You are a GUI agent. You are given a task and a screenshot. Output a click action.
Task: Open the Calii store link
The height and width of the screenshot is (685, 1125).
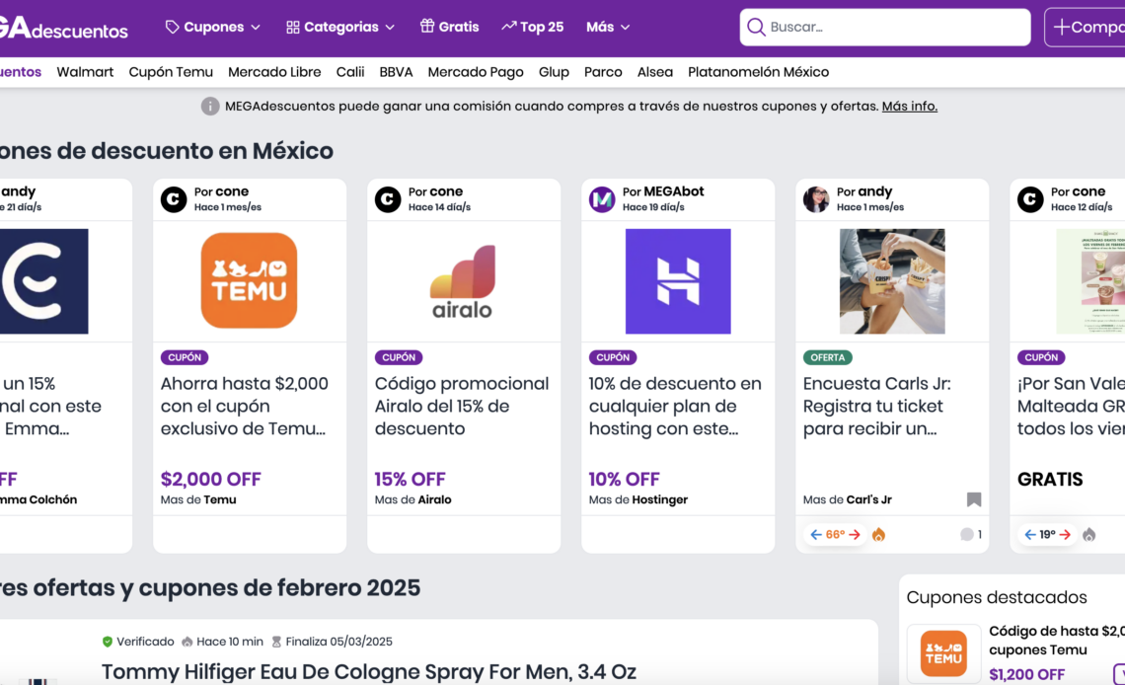click(350, 72)
